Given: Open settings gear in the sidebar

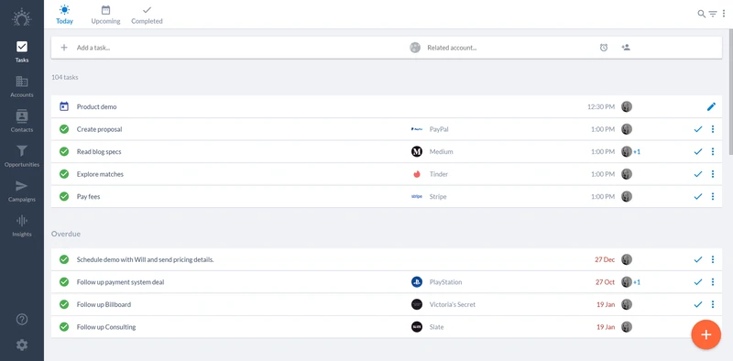Looking at the screenshot, I should pos(22,345).
